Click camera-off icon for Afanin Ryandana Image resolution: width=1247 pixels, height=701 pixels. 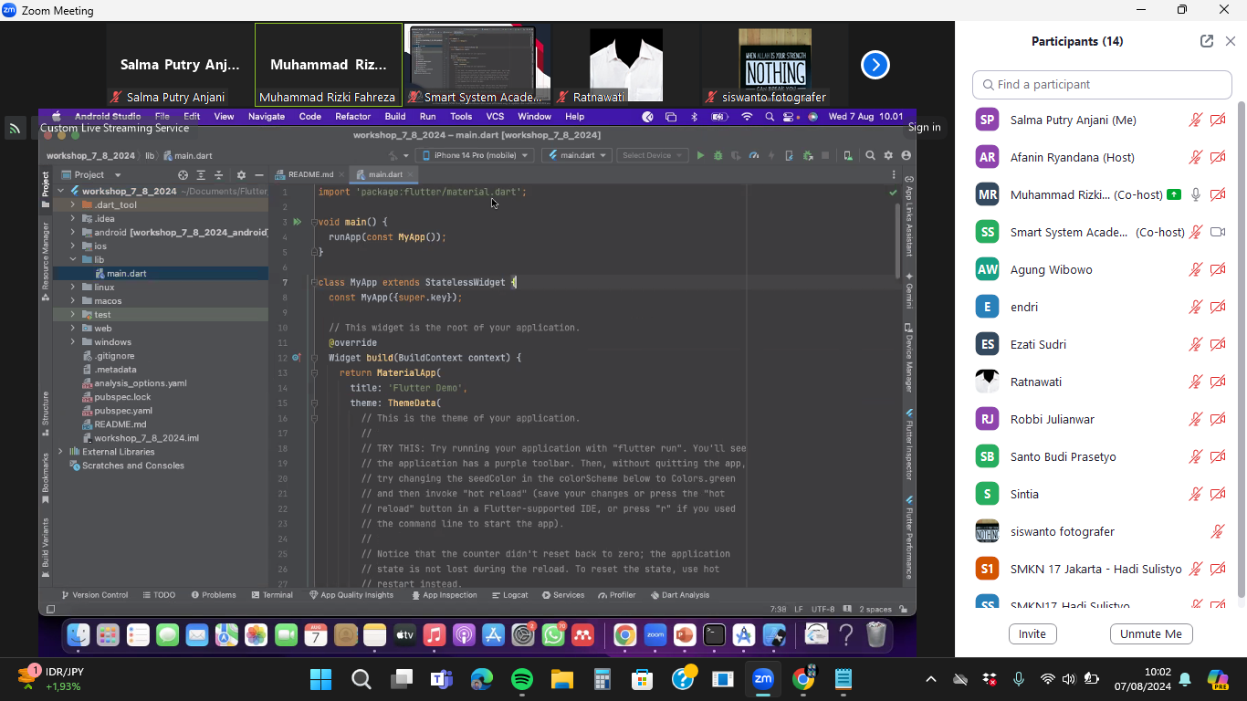(1218, 157)
